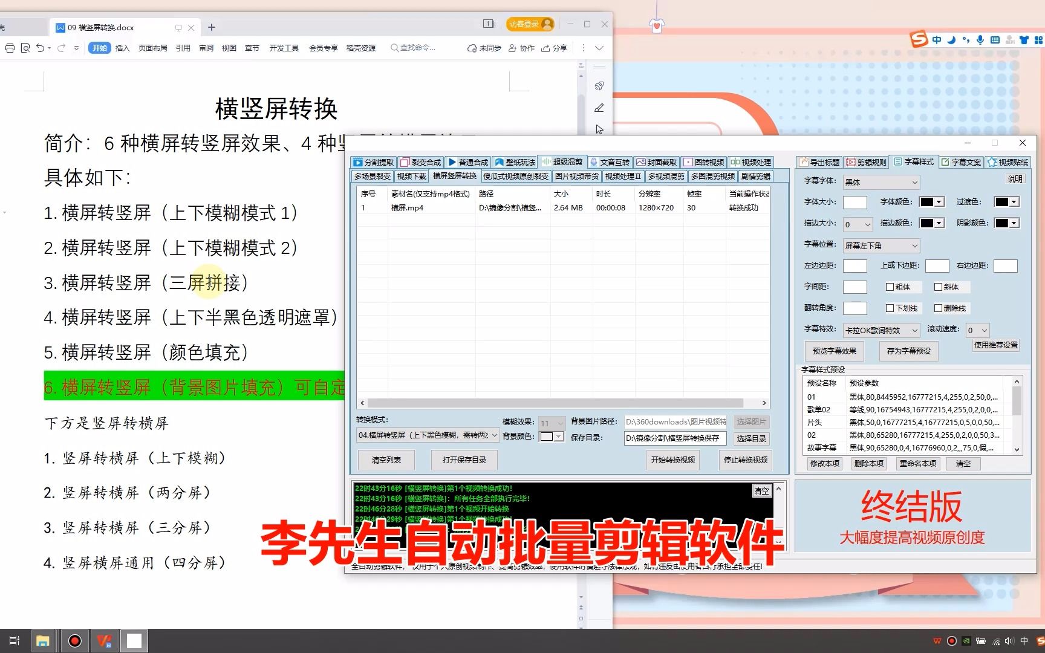The width and height of the screenshot is (1045, 653).
Task: Click the 字体大小 input field
Action: coord(855,203)
